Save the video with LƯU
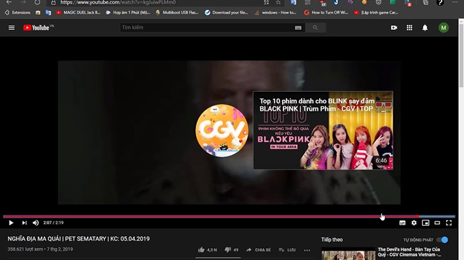464x260 pixels. [x=287, y=250]
